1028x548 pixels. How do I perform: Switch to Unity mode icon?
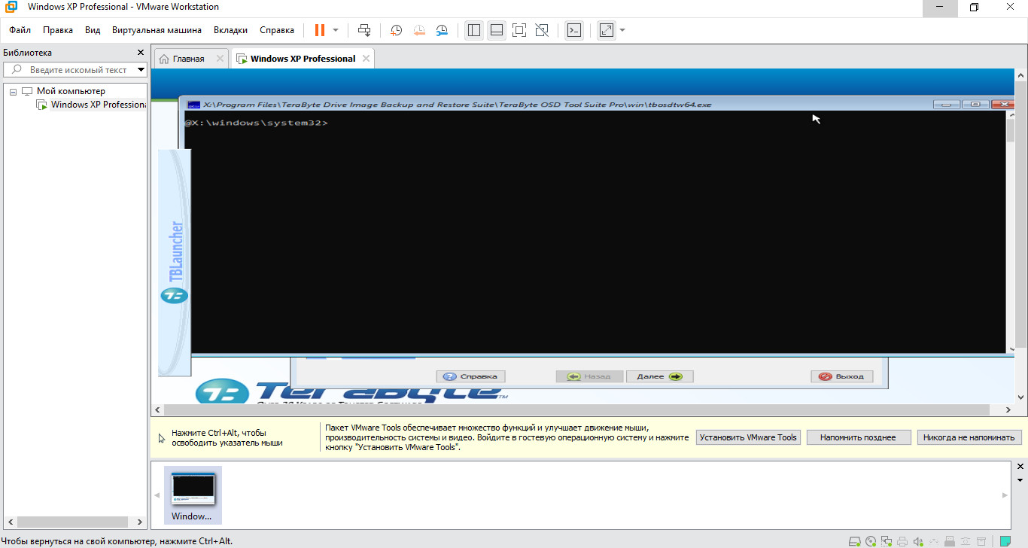(x=541, y=30)
